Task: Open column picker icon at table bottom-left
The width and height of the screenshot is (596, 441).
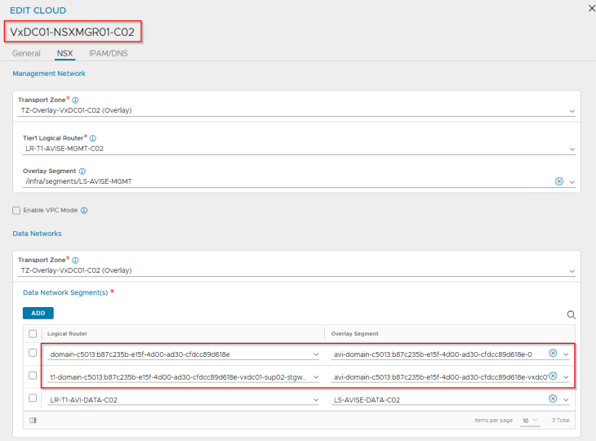Action: click(x=33, y=420)
